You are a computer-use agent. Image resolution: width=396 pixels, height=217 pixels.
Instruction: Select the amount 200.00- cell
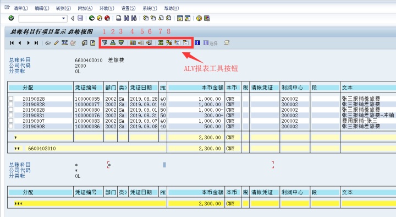(213, 115)
